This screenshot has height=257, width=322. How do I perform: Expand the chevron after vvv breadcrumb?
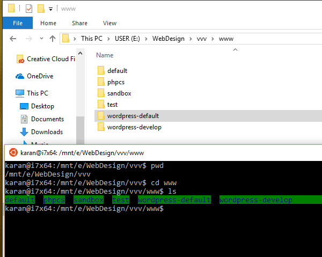[x=213, y=39]
